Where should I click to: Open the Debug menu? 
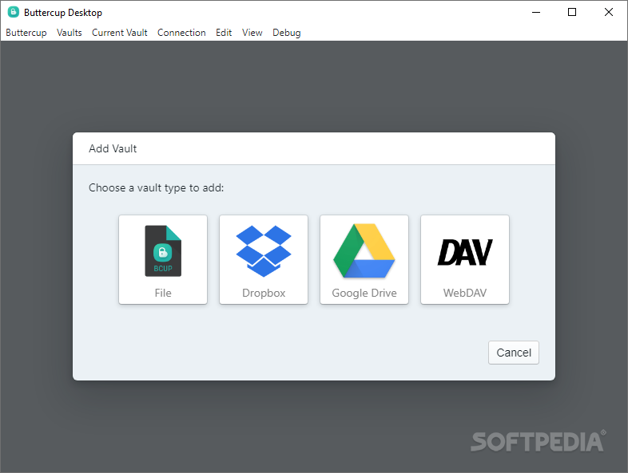[286, 33]
